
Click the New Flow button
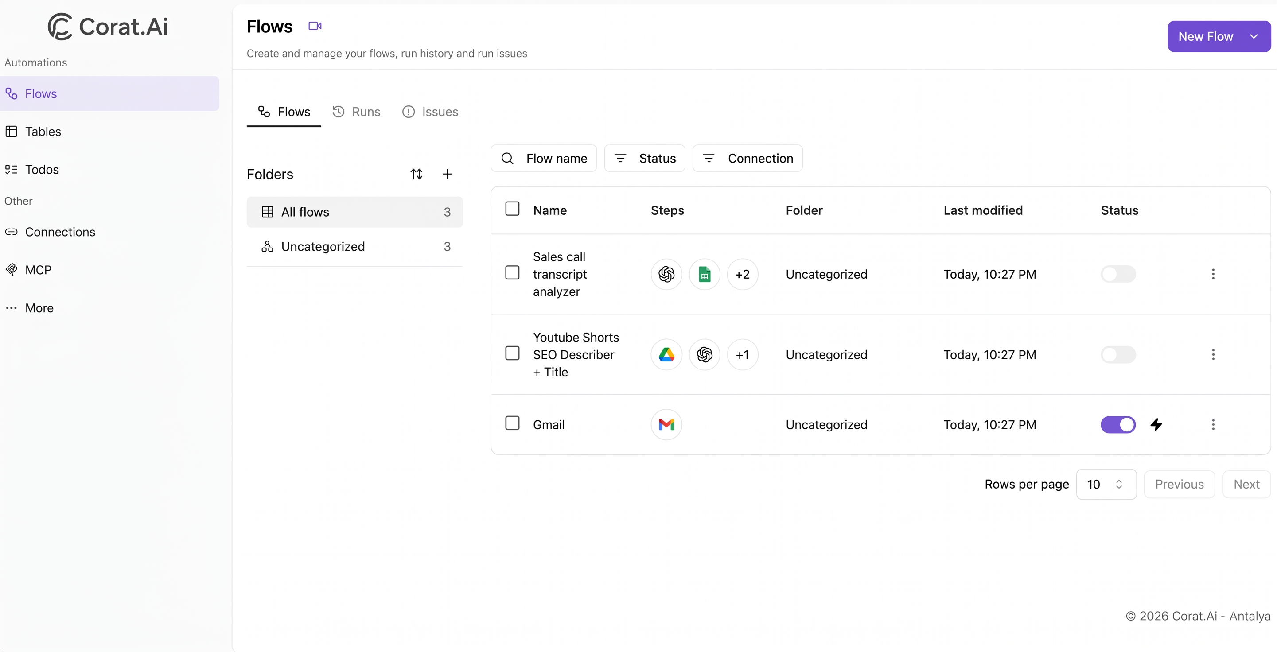pos(1206,36)
